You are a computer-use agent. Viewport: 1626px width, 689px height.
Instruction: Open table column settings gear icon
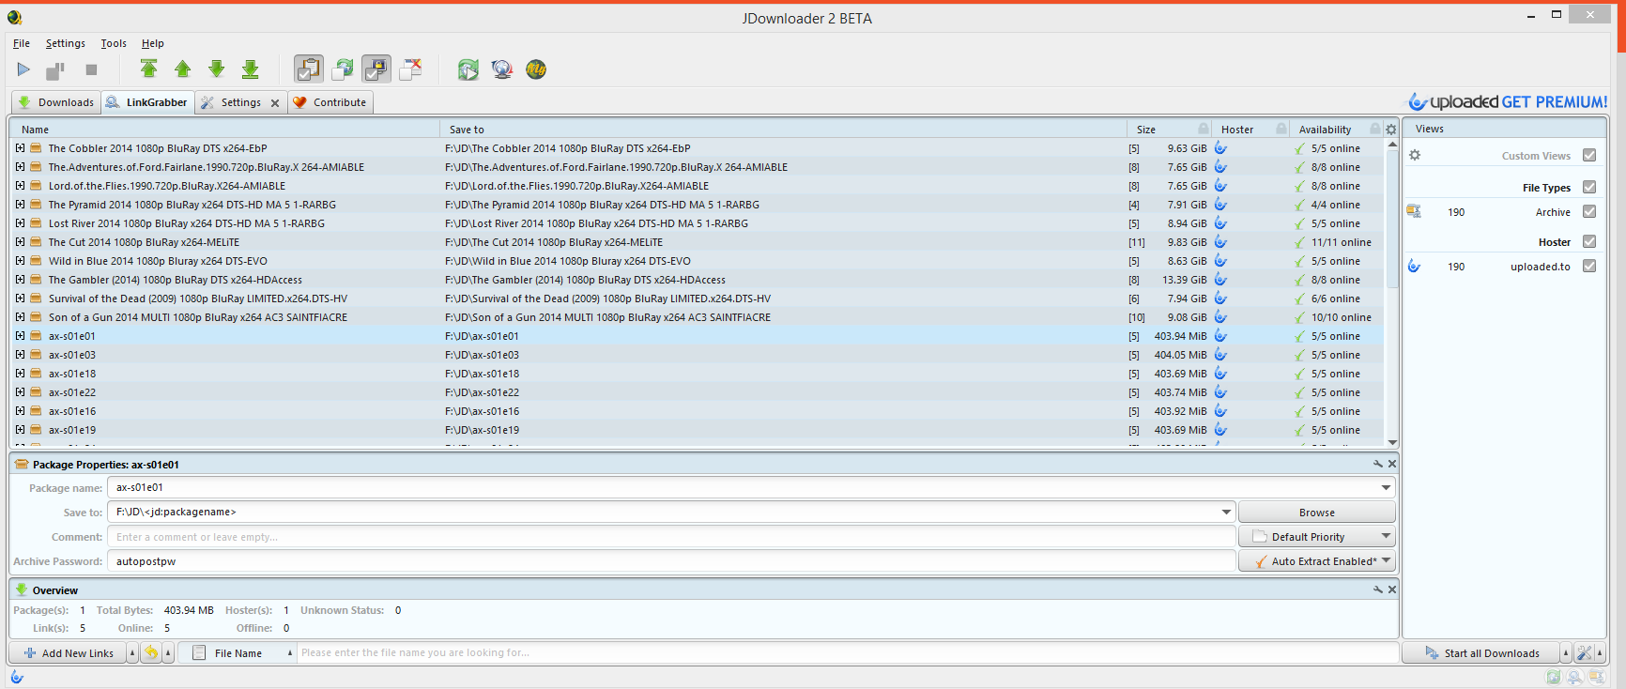click(x=1391, y=130)
